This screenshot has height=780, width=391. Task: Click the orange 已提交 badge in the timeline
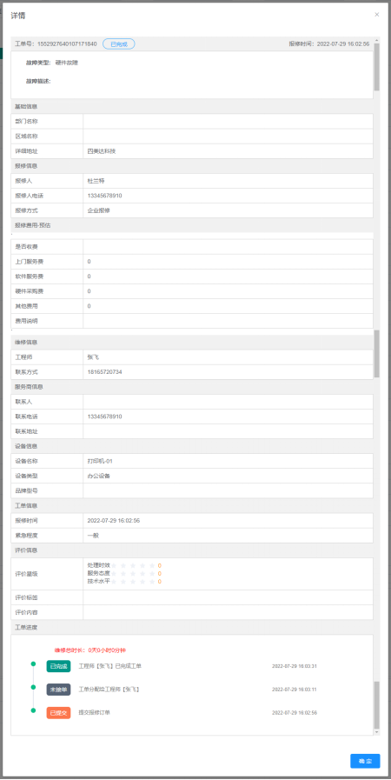coord(58,713)
